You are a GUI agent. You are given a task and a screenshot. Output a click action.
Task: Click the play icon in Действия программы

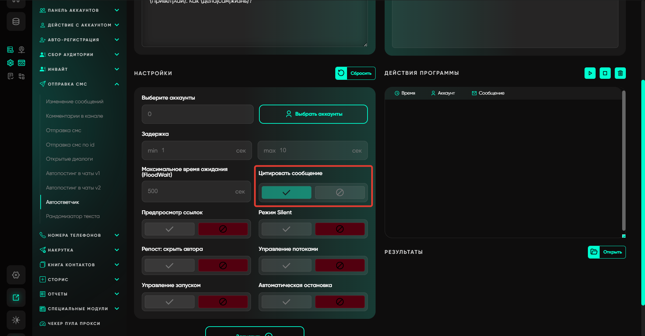coord(590,73)
